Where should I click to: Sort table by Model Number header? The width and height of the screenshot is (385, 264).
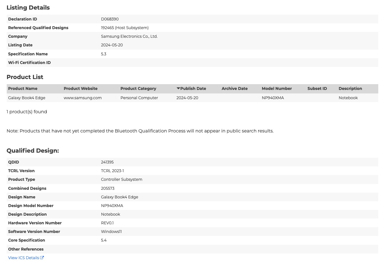276,89
